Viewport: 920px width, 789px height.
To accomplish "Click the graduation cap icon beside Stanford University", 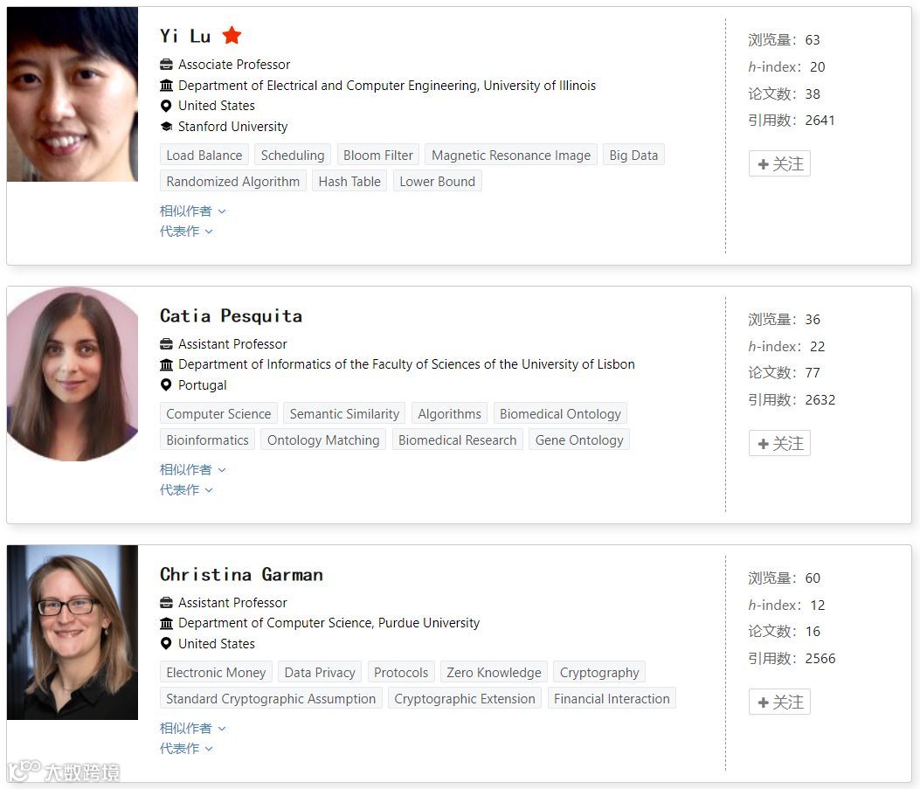I will click(x=166, y=127).
